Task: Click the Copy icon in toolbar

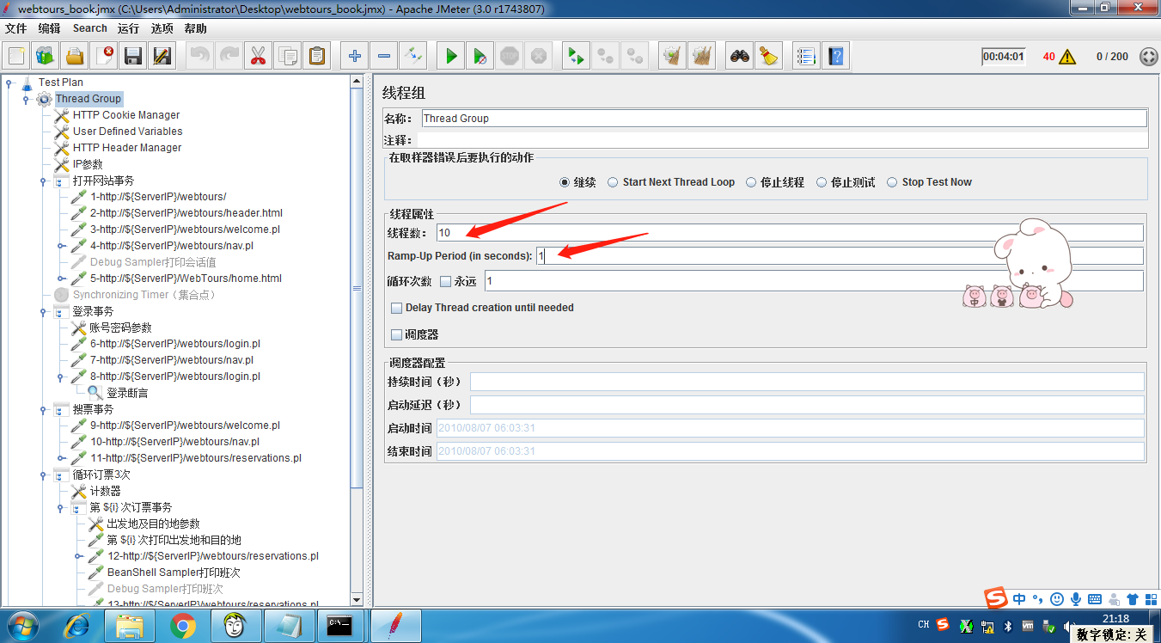Action: pyautogui.click(x=288, y=57)
